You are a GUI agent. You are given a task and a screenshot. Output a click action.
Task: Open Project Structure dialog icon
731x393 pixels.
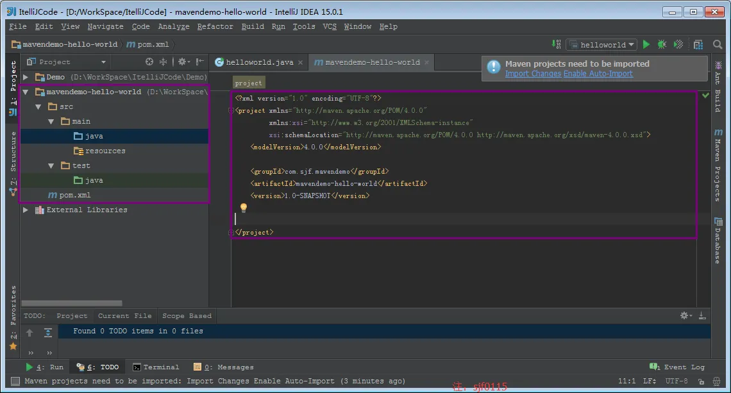(x=698, y=44)
